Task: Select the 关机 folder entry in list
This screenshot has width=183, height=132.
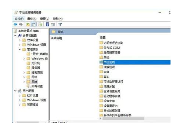Action: pyautogui.click(x=106, y=57)
